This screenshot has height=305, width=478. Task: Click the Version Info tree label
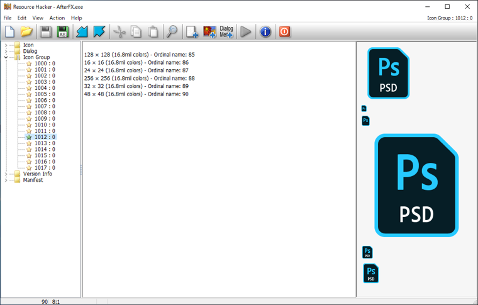tap(38, 174)
